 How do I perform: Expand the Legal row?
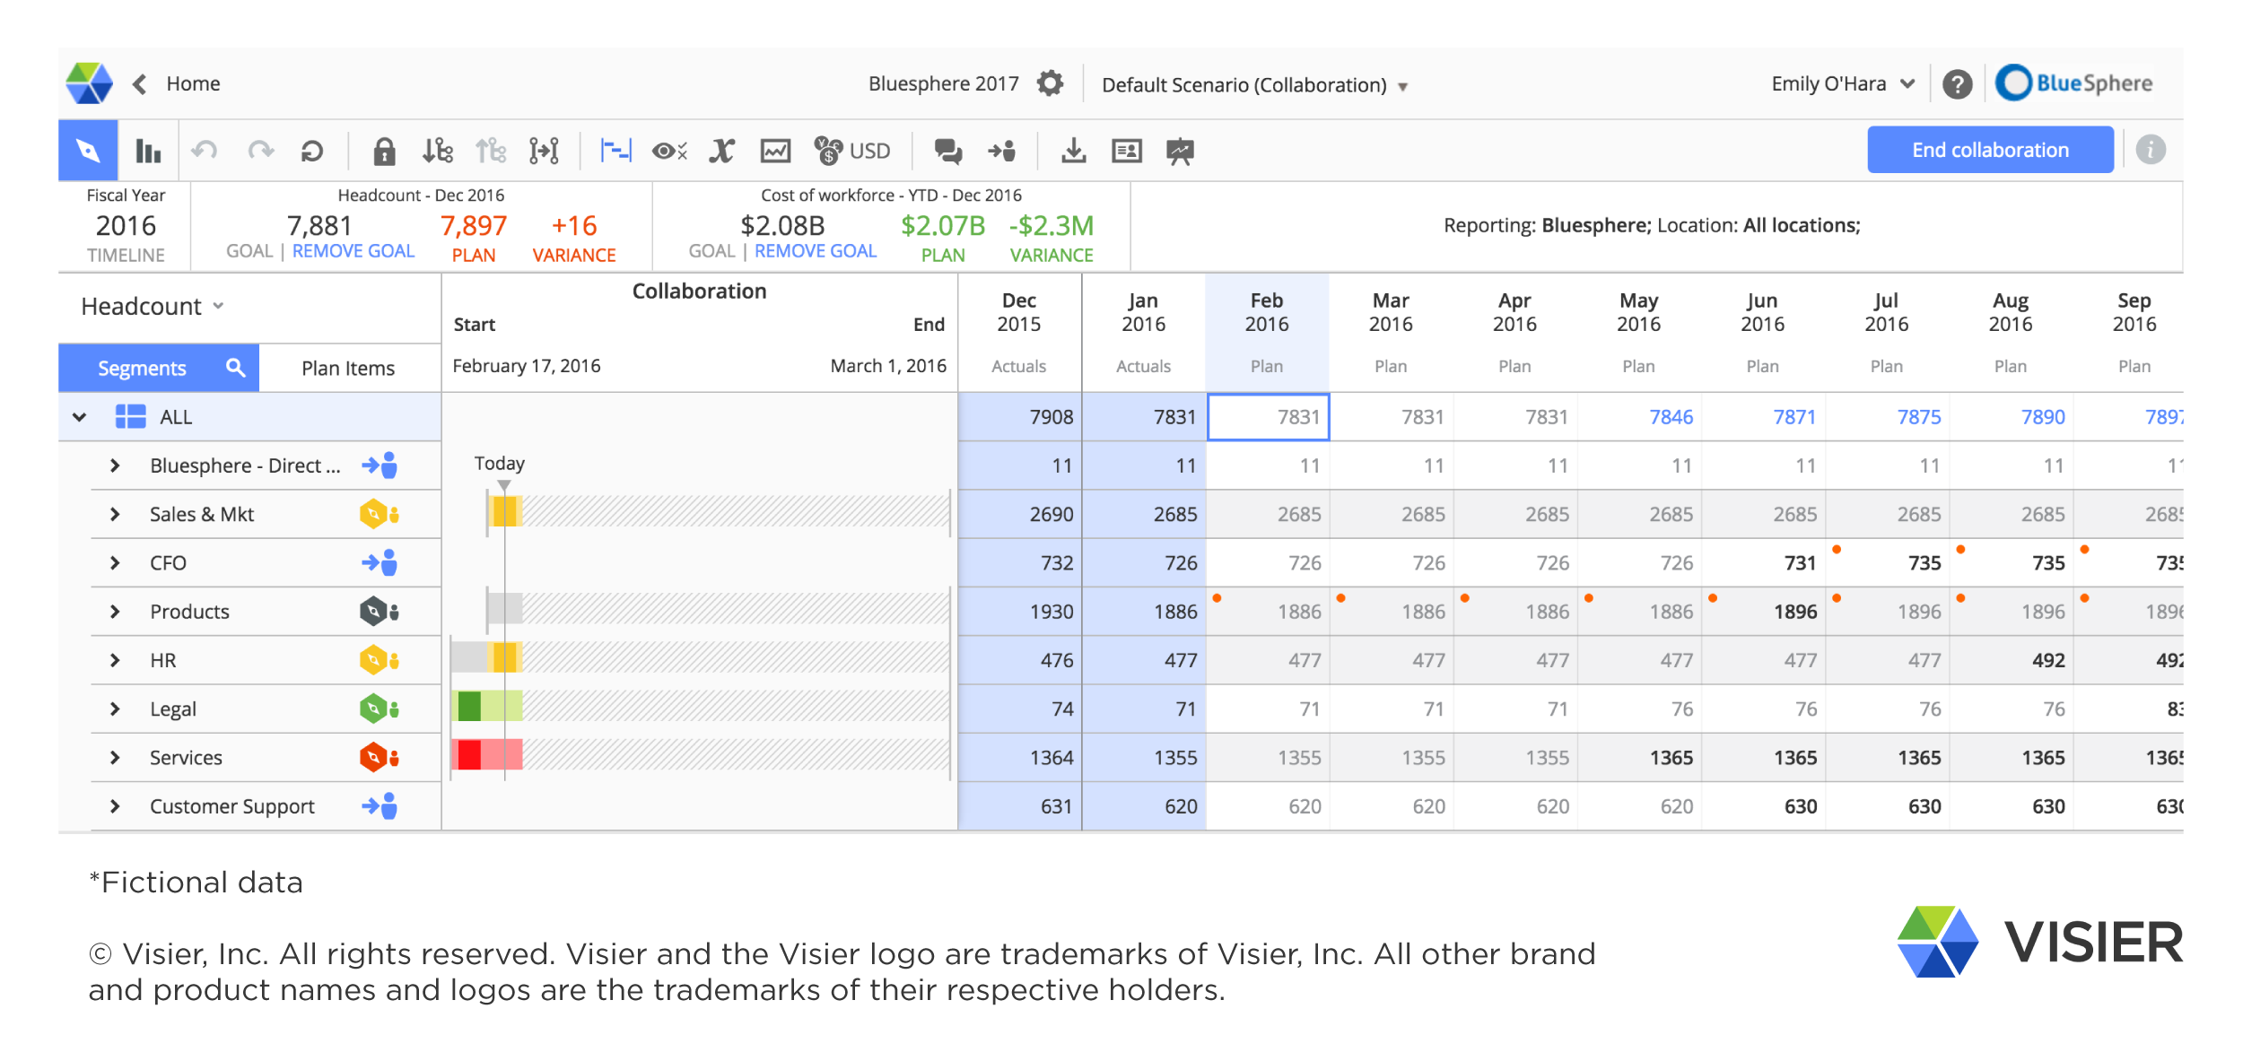115,709
